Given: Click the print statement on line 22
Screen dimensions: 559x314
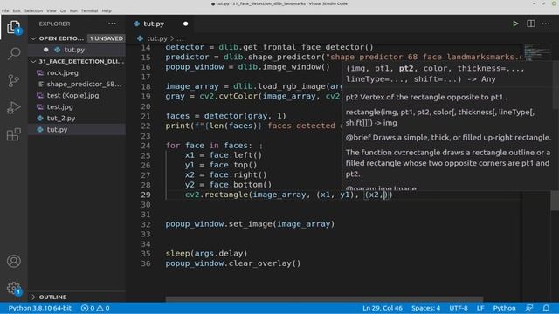Looking at the screenshot, I should point(253,126).
